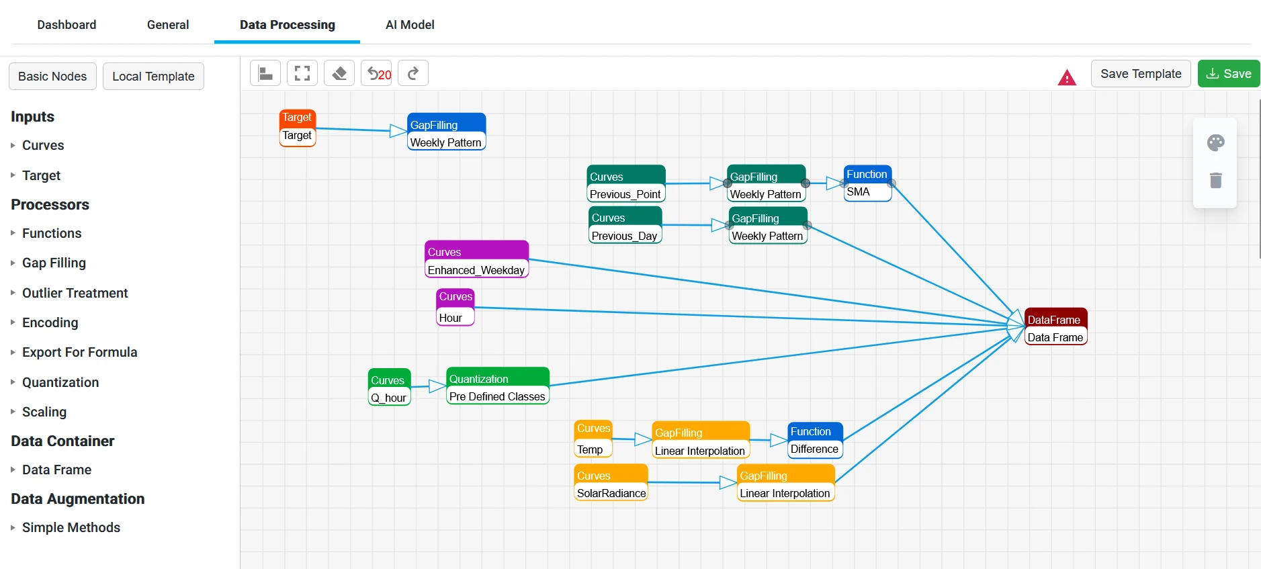1261x569 pixels.
Task: Expand the Gap Filling sidebar group
Action: click(x=54, y=263)
